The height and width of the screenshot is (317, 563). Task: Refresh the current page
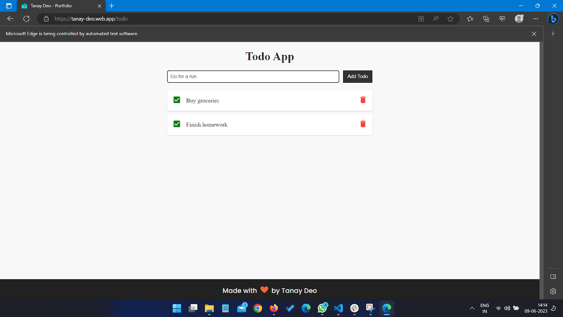26,19
